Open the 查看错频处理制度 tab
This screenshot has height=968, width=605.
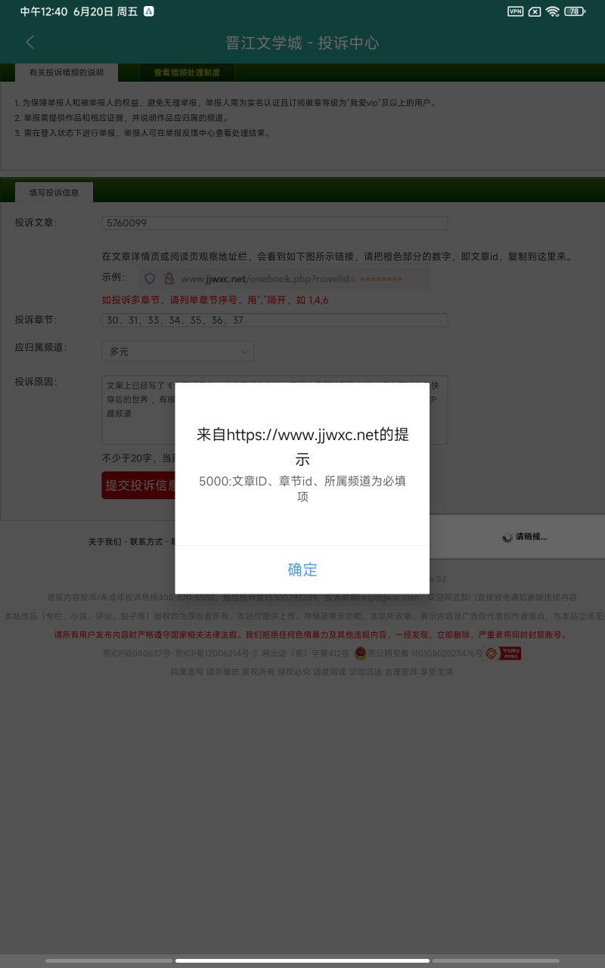pyautogui.click(x=187, y=73)
